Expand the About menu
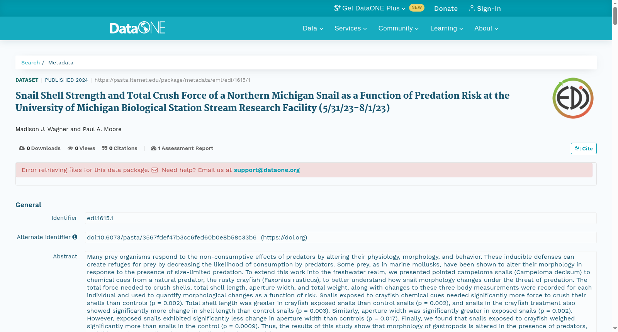The width and height of the screenshot is (618, 332). point(486,28)
